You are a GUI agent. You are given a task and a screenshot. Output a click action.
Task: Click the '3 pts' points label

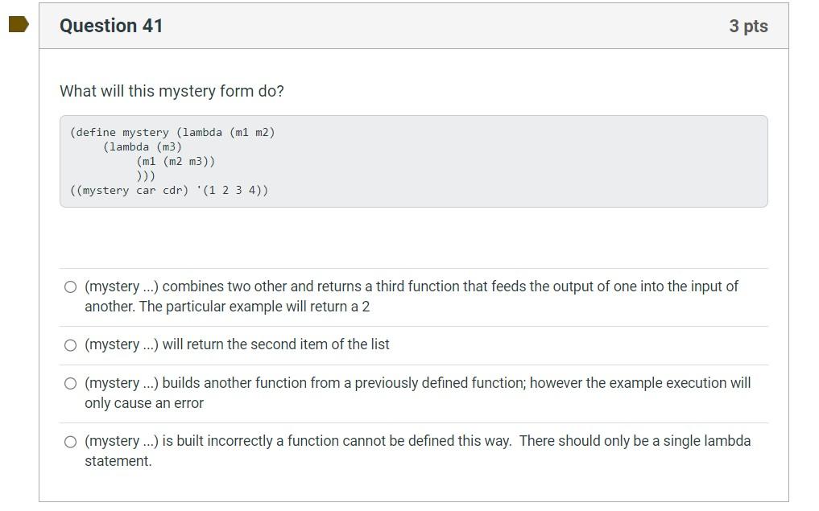click(748, 26)
